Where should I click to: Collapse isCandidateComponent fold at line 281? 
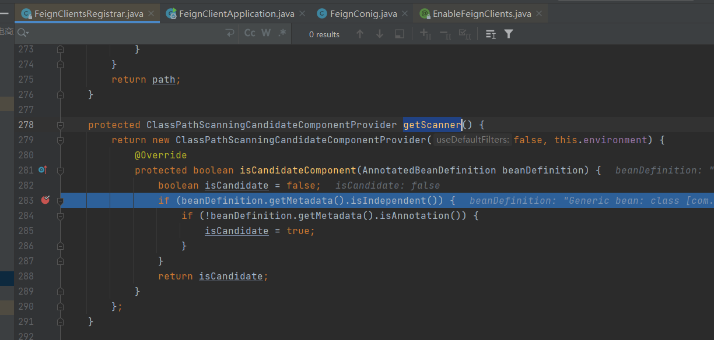click(60, 170)
